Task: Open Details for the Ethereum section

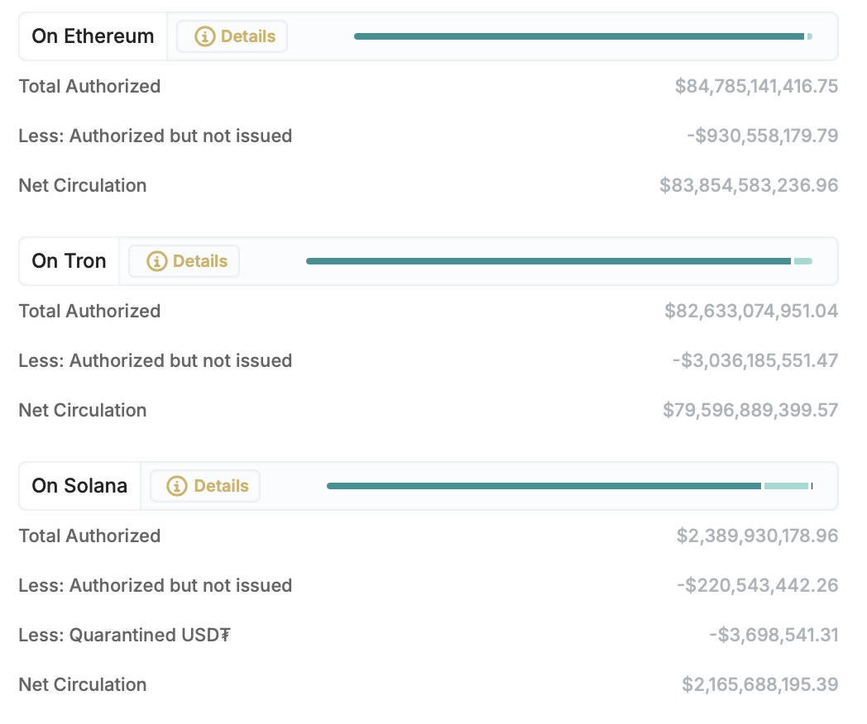Action: tap(232, 36)
